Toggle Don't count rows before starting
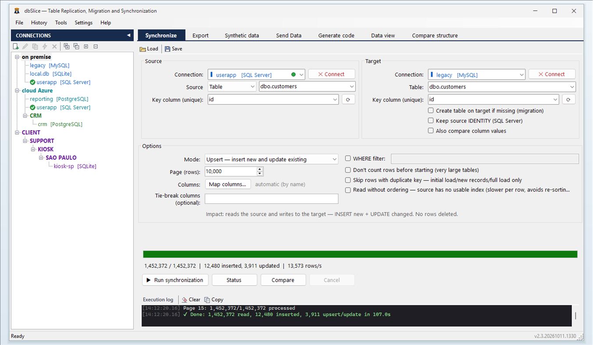This screenshot has width=593, height=345. coord(348,170)
